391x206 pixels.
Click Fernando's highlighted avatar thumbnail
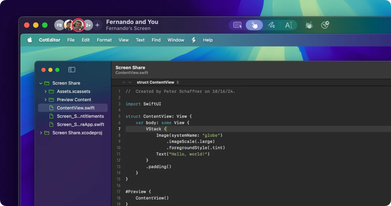coord(78,25)
